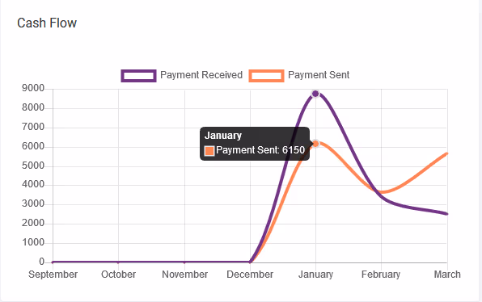Click the Payment Sent endpoint at March
The image size is (482, 302).
pyautogui.click(x=446, y=153)
